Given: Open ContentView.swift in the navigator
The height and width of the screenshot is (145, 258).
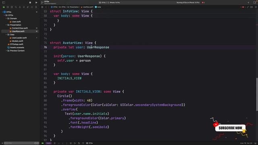Looking at the screenshot, I should pos(20,28).
